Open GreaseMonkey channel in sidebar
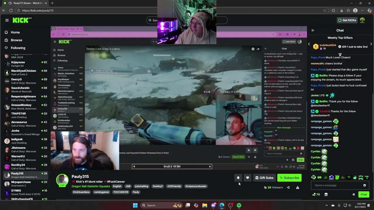 coord(25,106)
